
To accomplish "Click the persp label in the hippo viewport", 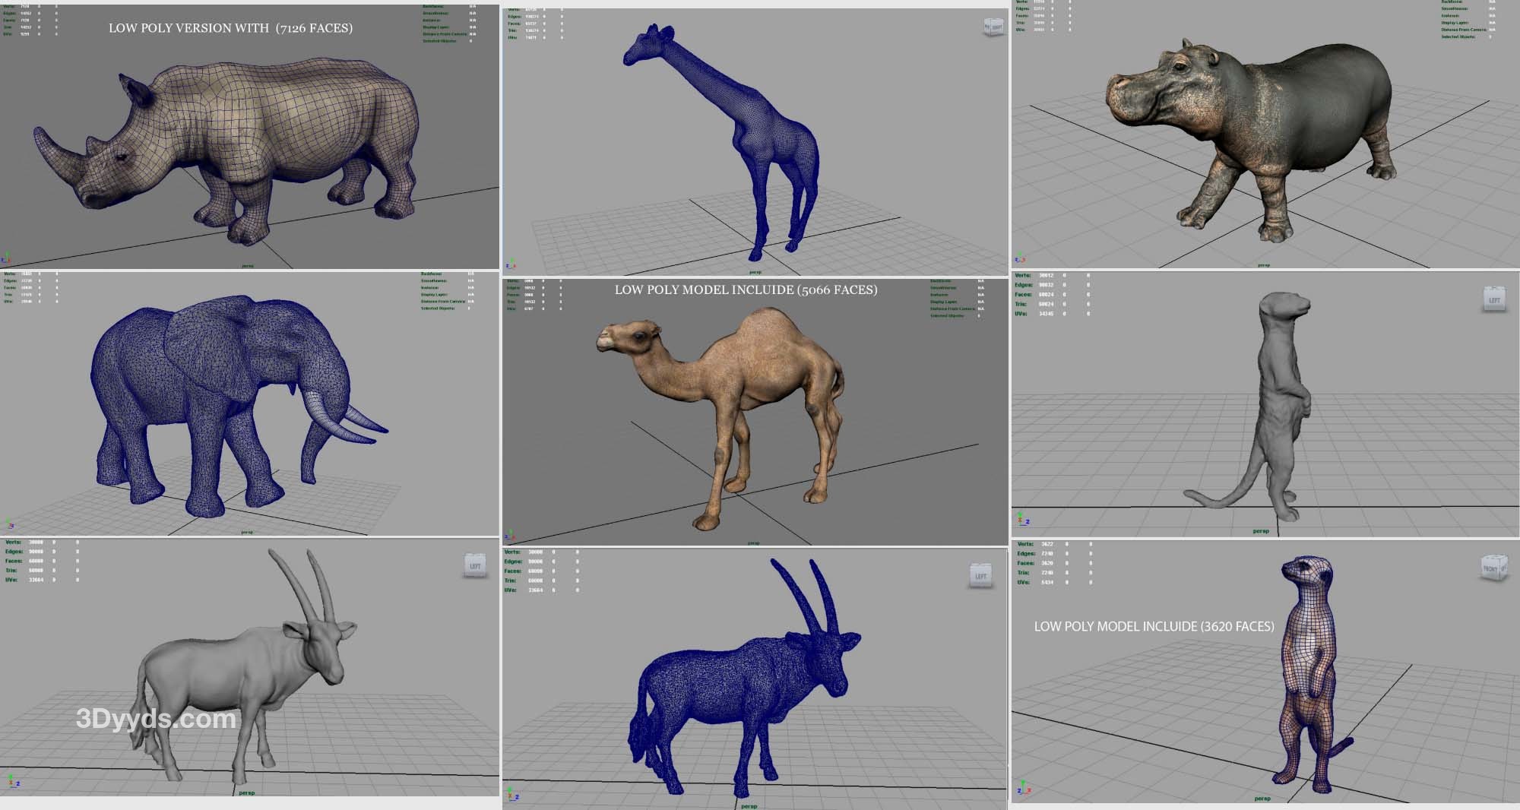I will [x=1263, y=265].
